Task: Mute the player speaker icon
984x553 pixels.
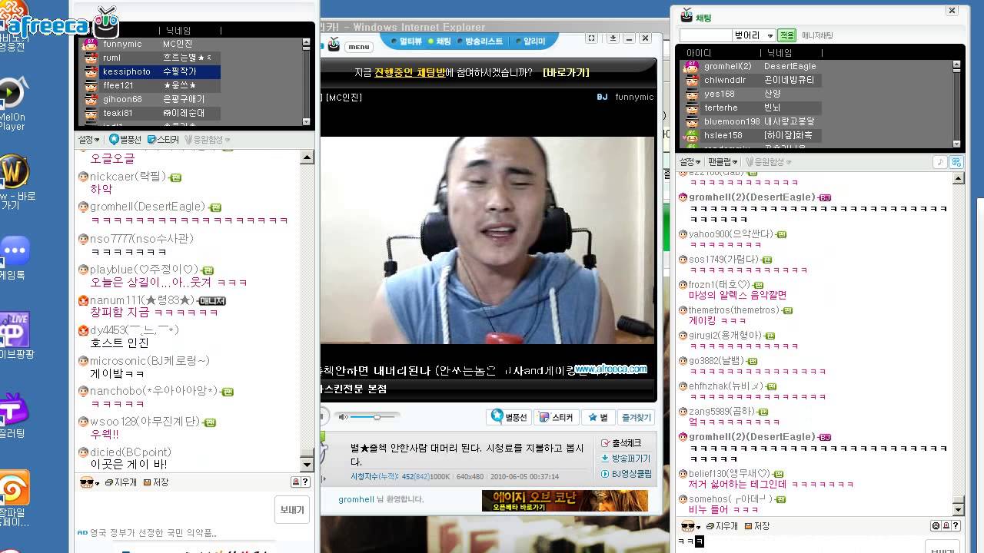Action: pos(344,417)
